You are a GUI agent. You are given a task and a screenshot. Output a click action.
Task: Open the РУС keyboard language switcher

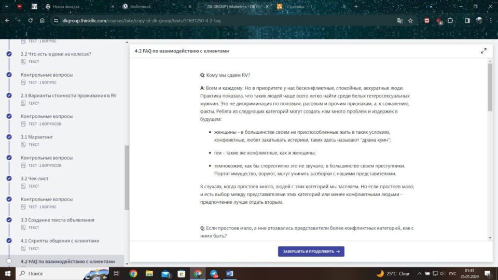tap(452, 273)
